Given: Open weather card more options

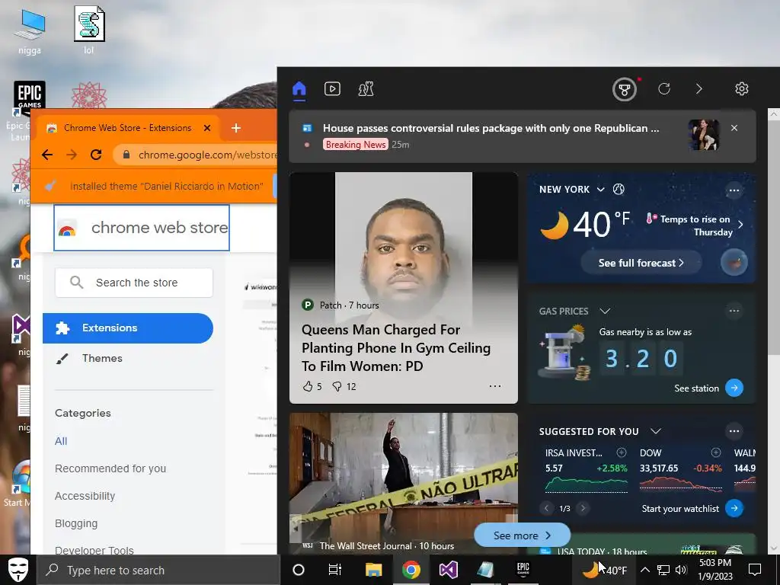Looking at the screenshot, I should point(734,190).
